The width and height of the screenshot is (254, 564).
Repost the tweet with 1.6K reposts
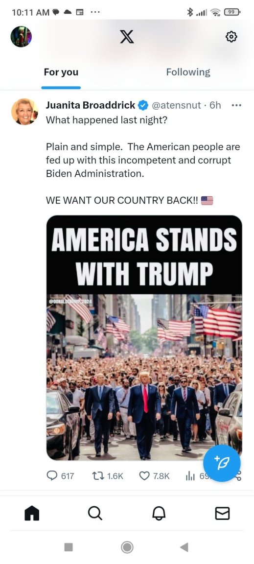click(97, 476)
